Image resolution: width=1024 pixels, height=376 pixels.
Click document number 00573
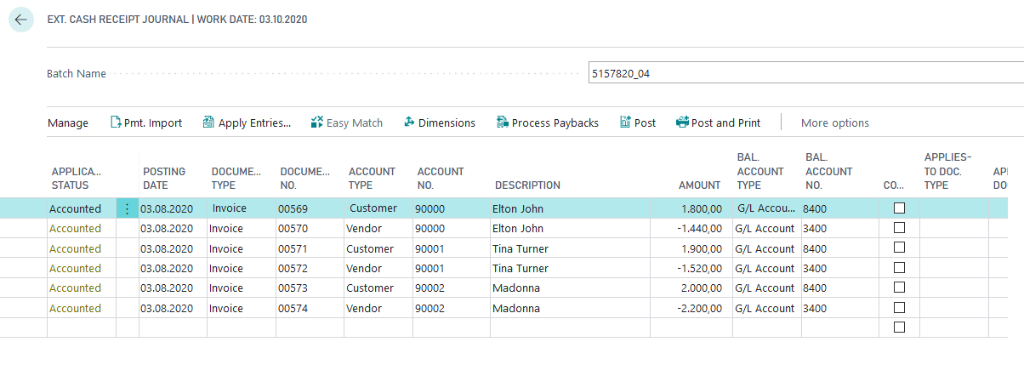click(x=293, y=288)
